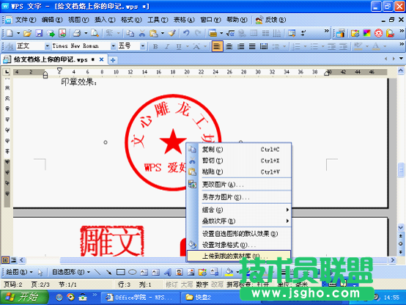Image resolution: width=406 pixels, height=305 pixels.
Task: Switch the ruler tab-stop type selector
Action: coord(7,72)
